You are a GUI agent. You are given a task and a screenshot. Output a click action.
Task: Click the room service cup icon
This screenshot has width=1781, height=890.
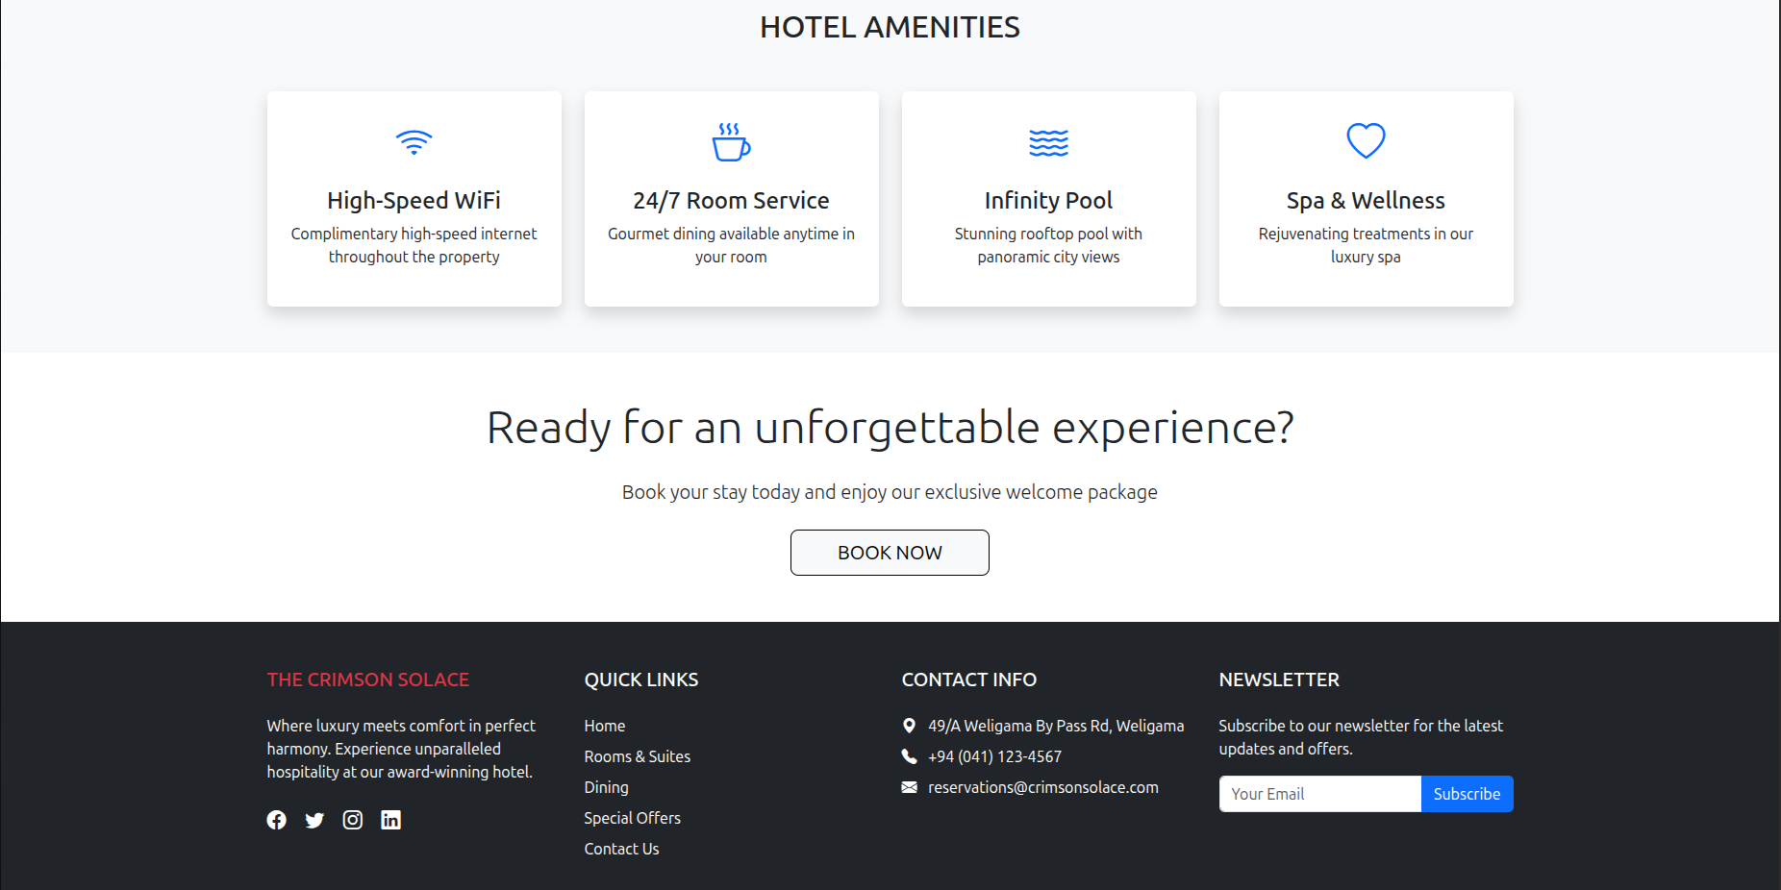pyautogui.click(x=731, y=142)
